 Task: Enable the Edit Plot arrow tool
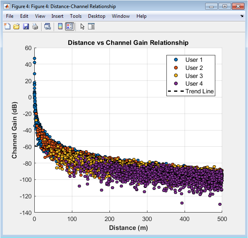pyautogui.click(x=82, y=27)
